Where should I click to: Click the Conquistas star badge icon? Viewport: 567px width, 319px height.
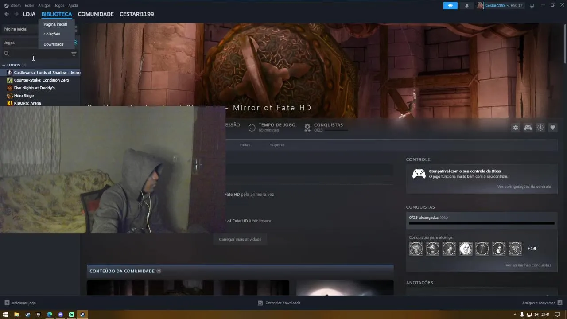pyautogui.click(x=307, y=128)
